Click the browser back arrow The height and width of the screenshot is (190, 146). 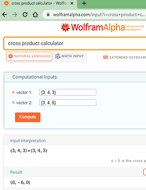tap(5, 15)
